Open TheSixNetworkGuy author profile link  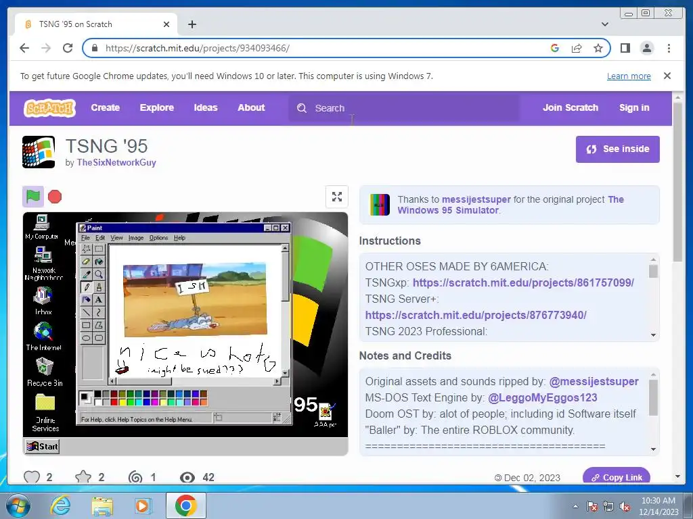116,162
